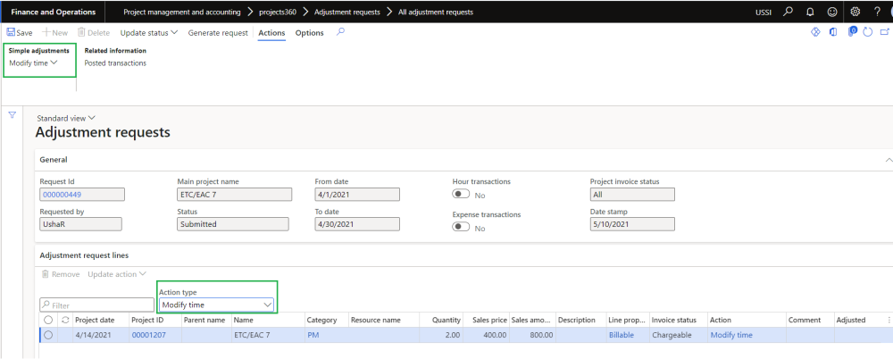Image resolution: width=893 pixels, height=359 pixels.
Task: Open Project ID 00001207 link
Action: (x=148, y=335)
